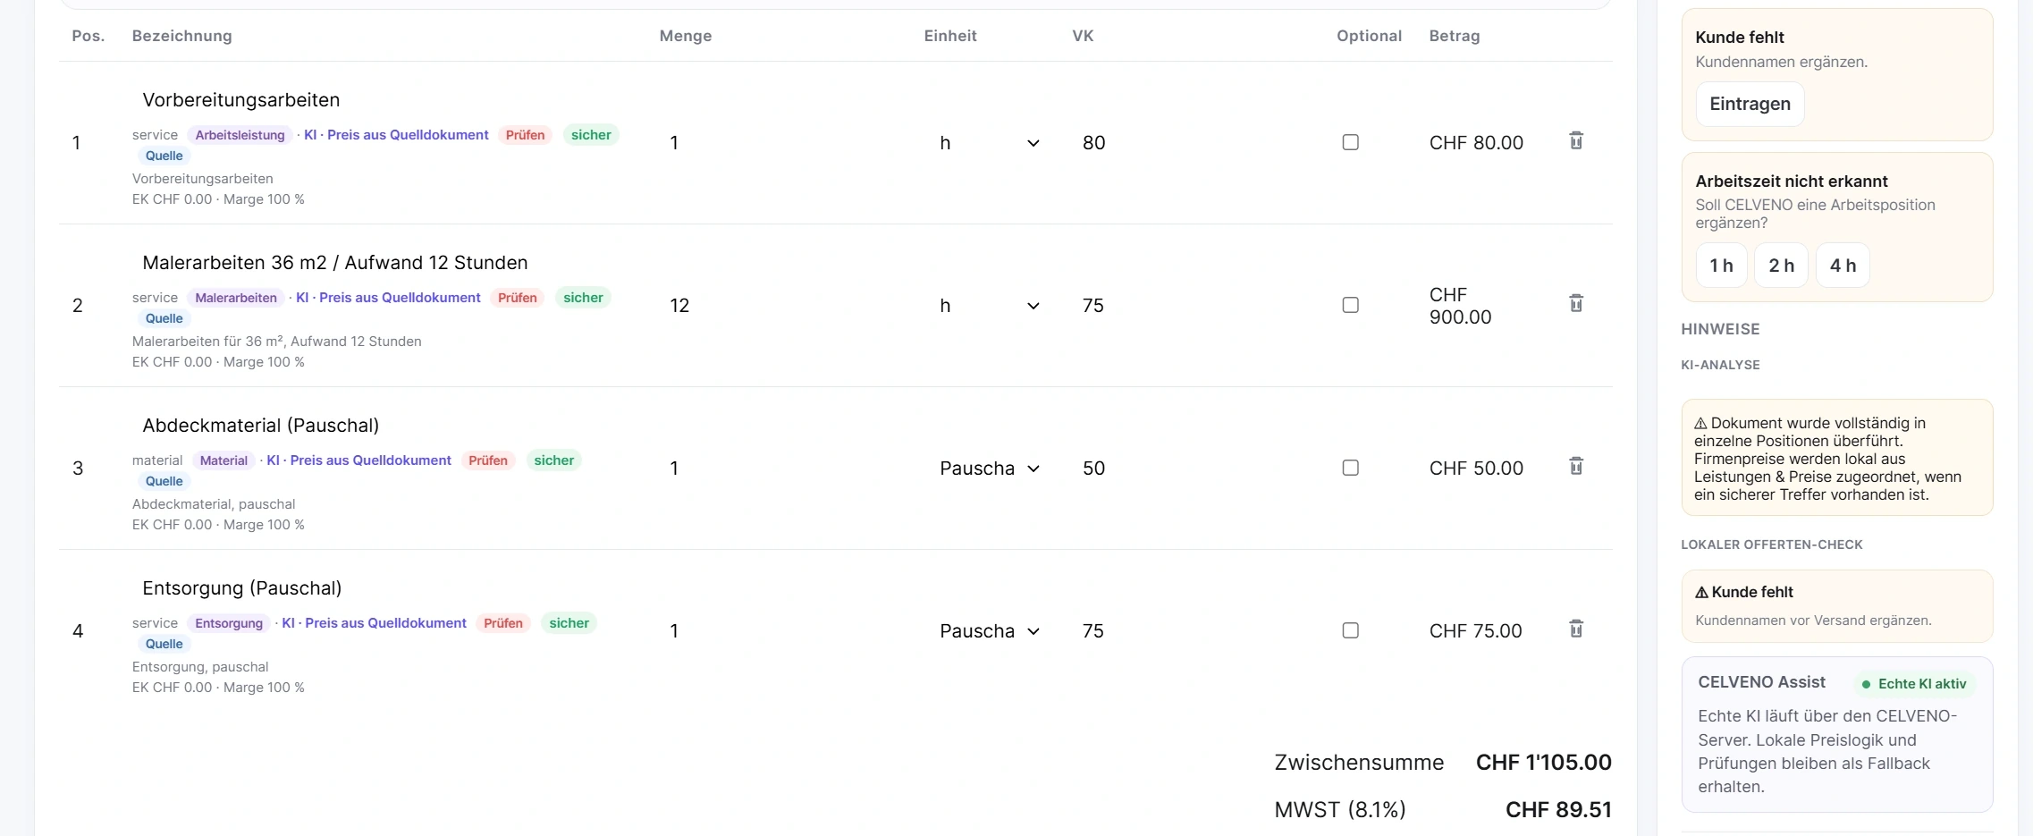The width and height of the screenshot is (2033, 836).
Task: Click the Material category tag
Action: [x=224, y=460]
